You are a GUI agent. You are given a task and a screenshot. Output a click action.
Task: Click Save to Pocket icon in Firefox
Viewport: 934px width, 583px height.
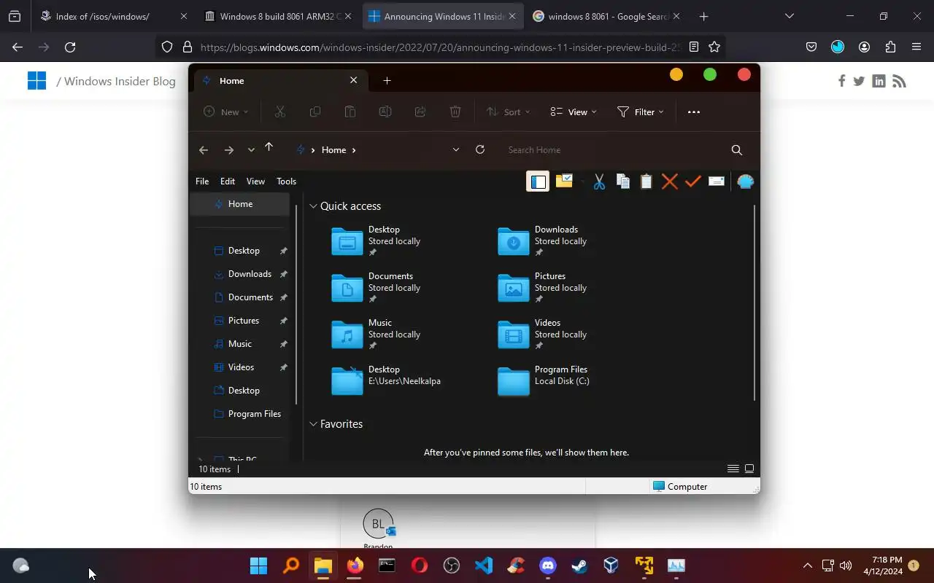coord(811,47)
